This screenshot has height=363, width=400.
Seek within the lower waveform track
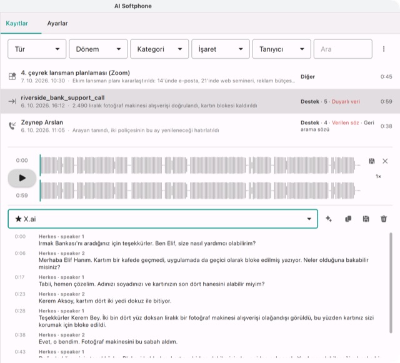[200, 191]
